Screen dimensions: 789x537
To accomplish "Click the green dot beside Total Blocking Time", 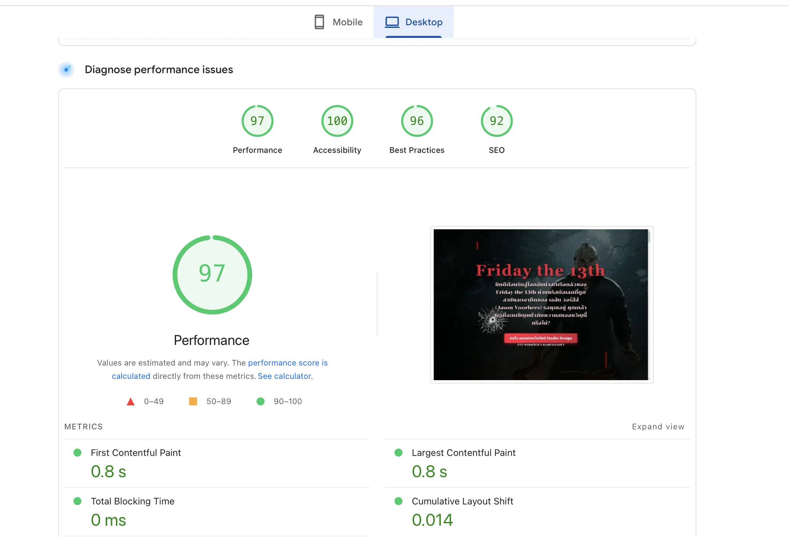I will click(77, 501).
